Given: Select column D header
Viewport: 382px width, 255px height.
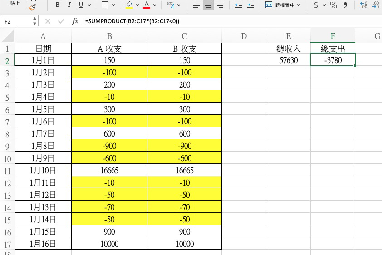Looking at the screenshot, I should (x=244, y=36).
